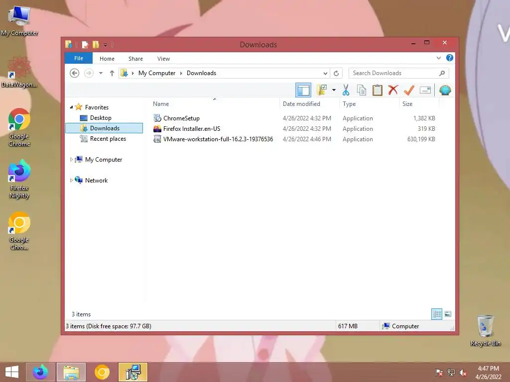Open Firefox Nightly from the taskbar
This screenshot has height=382, width=510.
(x=40, y=372)
